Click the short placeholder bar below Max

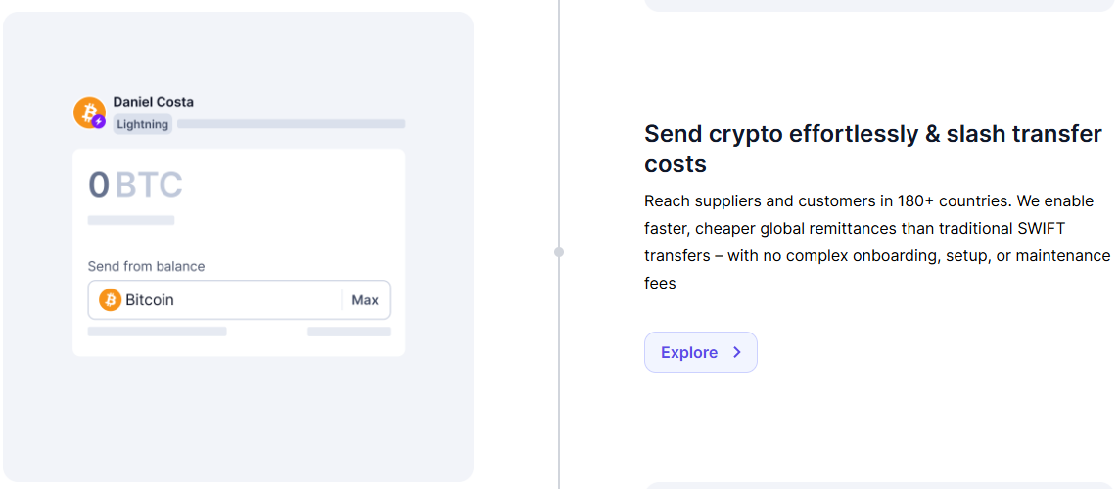349,332
